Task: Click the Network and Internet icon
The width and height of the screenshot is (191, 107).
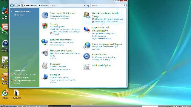Action: 45,42
